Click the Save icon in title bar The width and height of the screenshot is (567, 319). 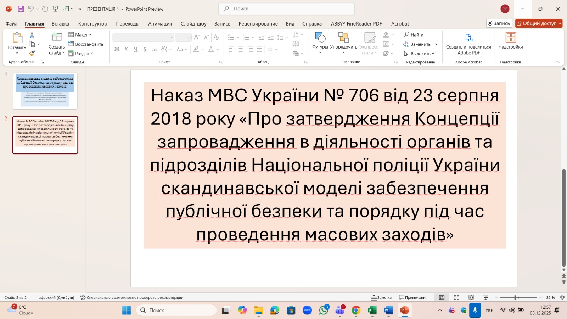(x=21, y=9)
